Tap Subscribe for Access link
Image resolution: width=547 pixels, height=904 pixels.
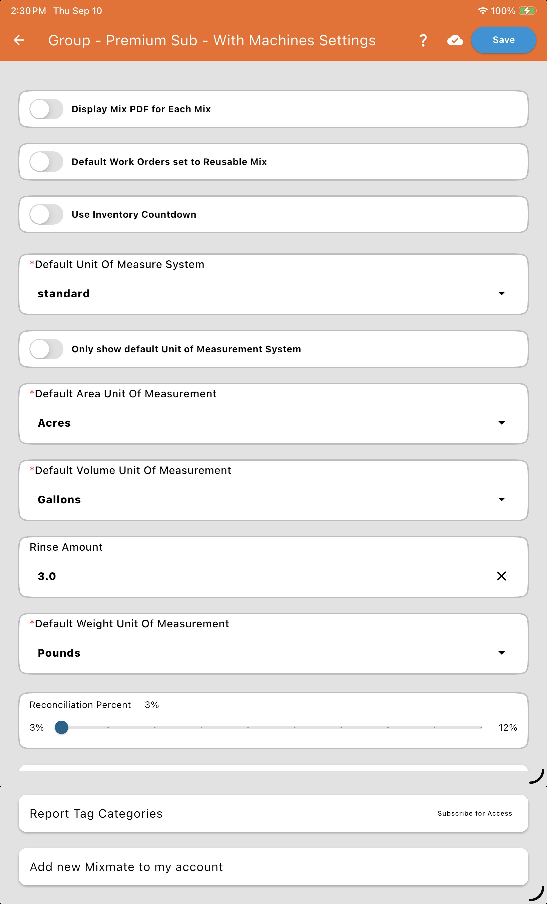click(475, 813)
